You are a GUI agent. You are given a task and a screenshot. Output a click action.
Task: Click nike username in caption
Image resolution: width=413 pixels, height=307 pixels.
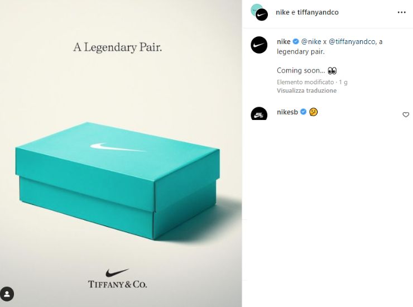coord(284,42)
